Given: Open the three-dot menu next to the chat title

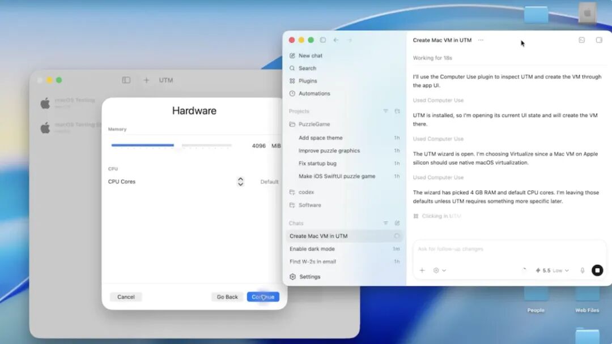Looking at the screenshot, I should (481, 40).
